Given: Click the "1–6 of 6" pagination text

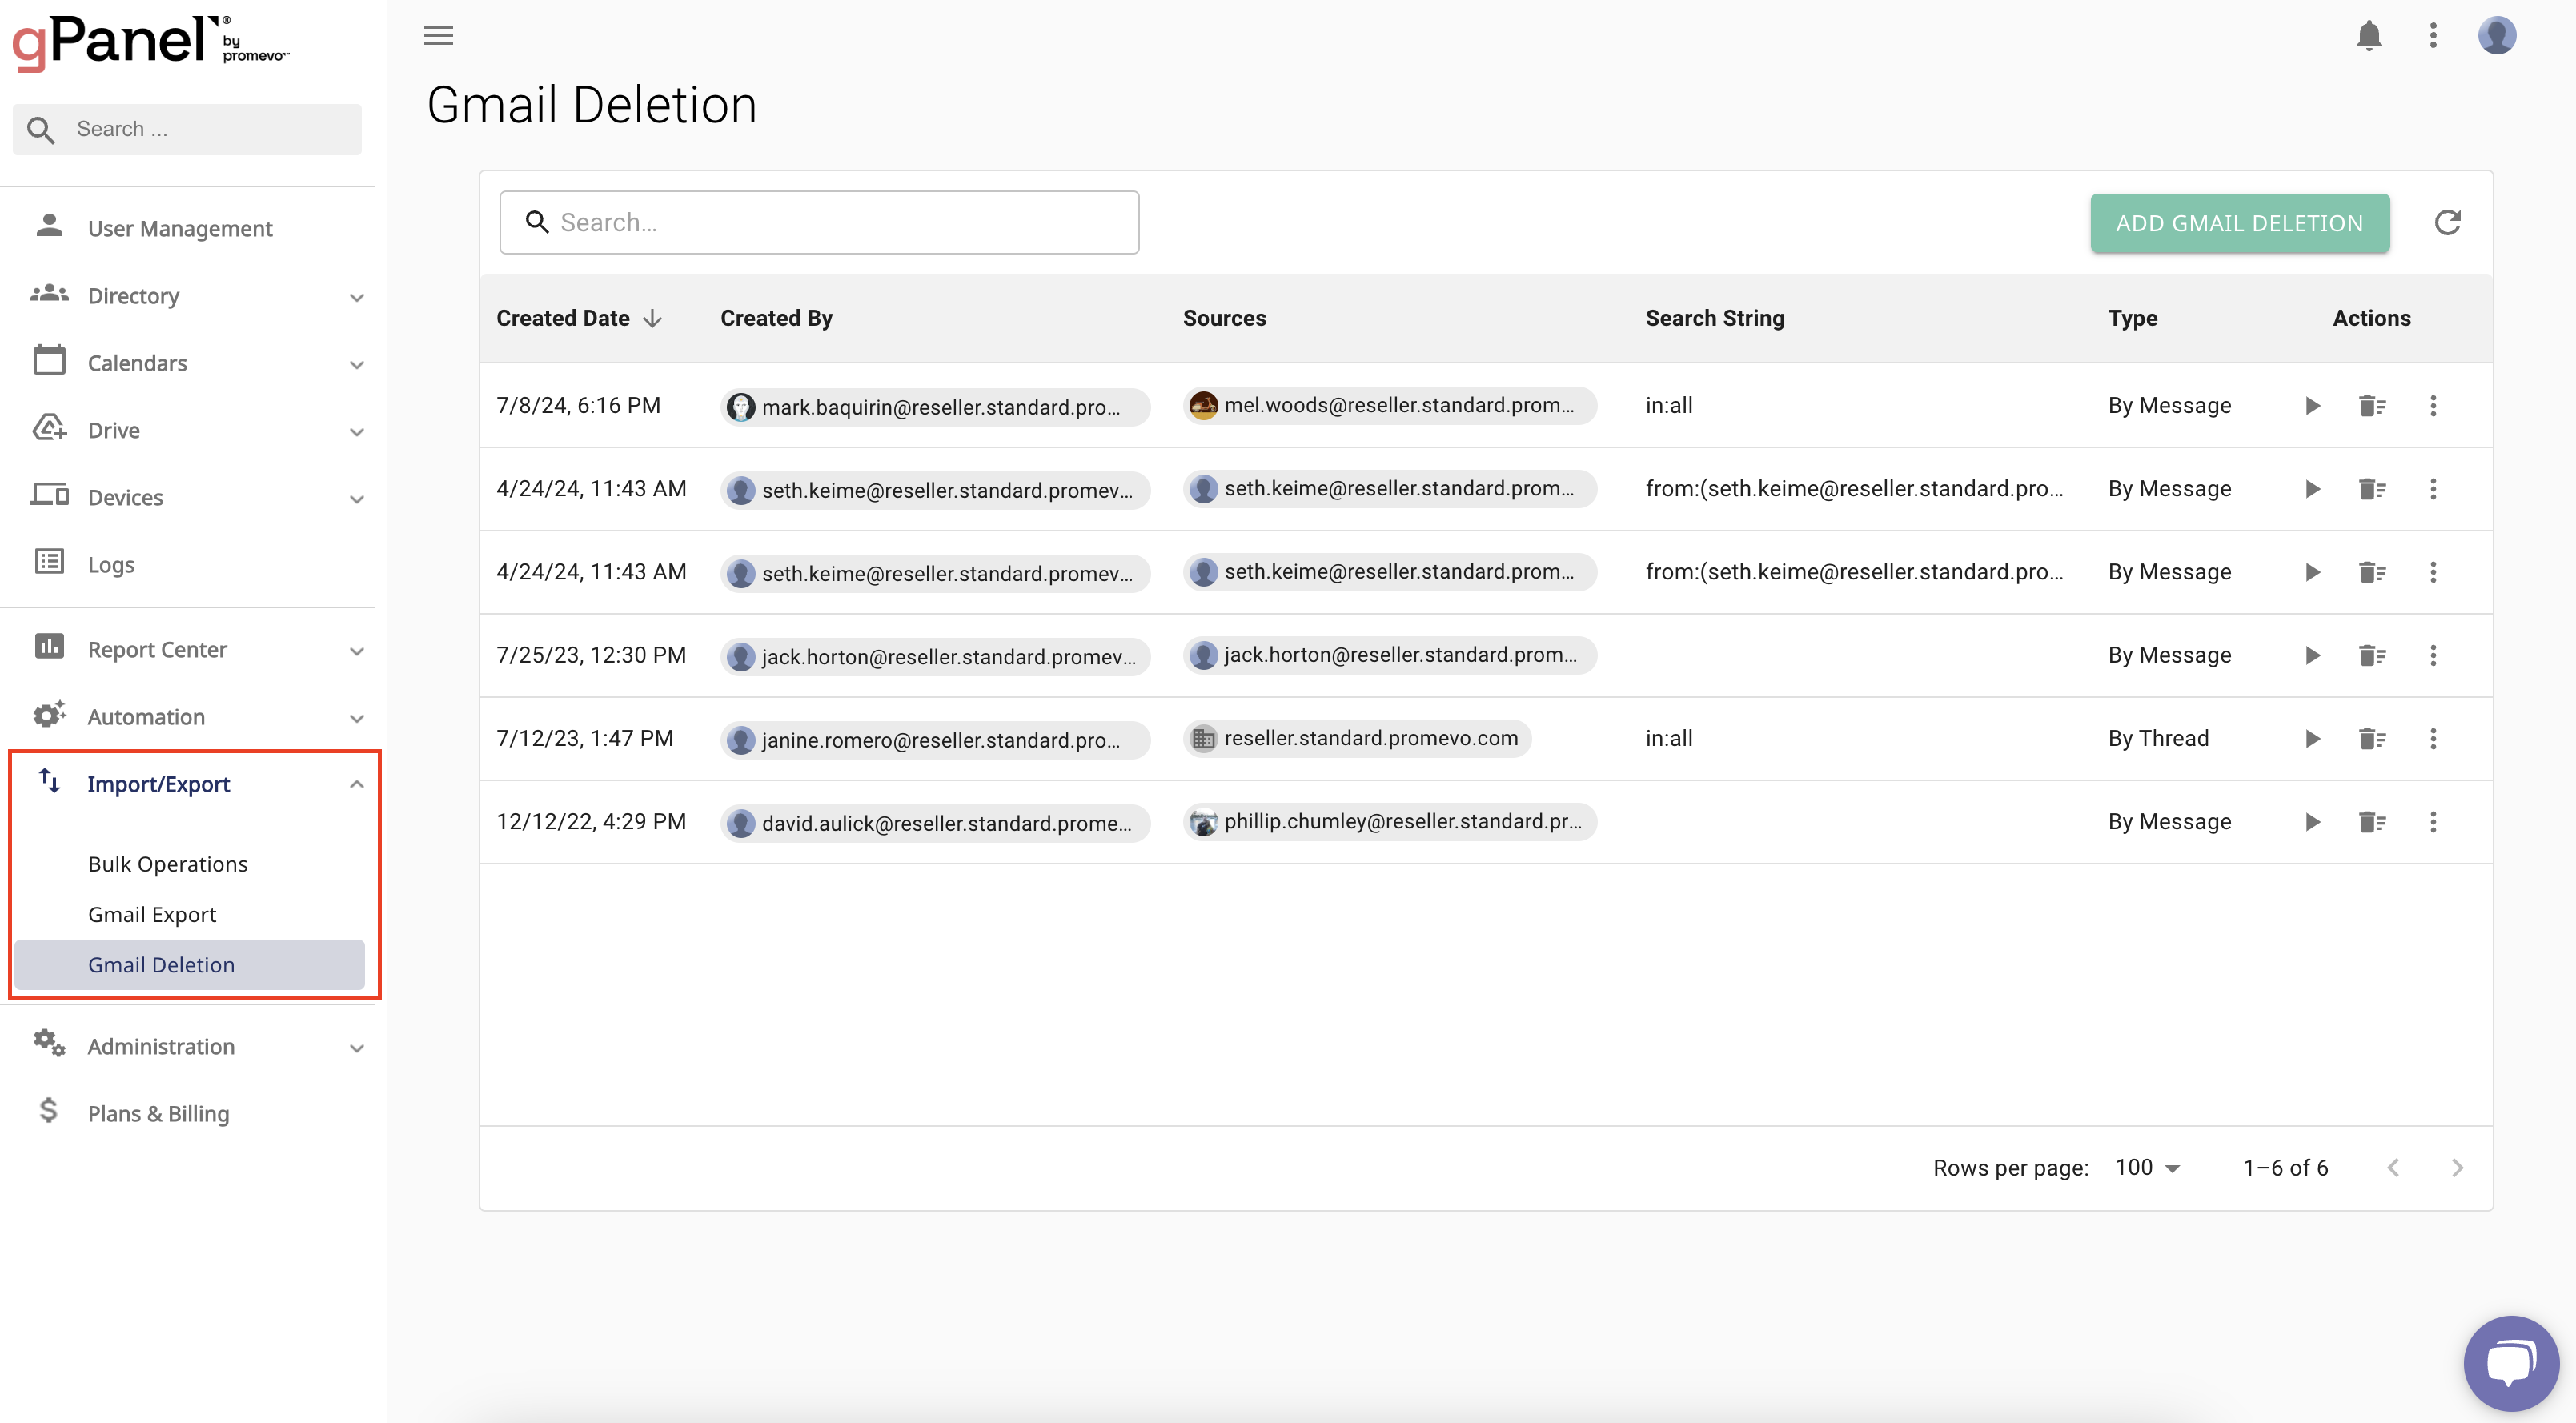Looking at the screenshot, I should (2285, 1168).
